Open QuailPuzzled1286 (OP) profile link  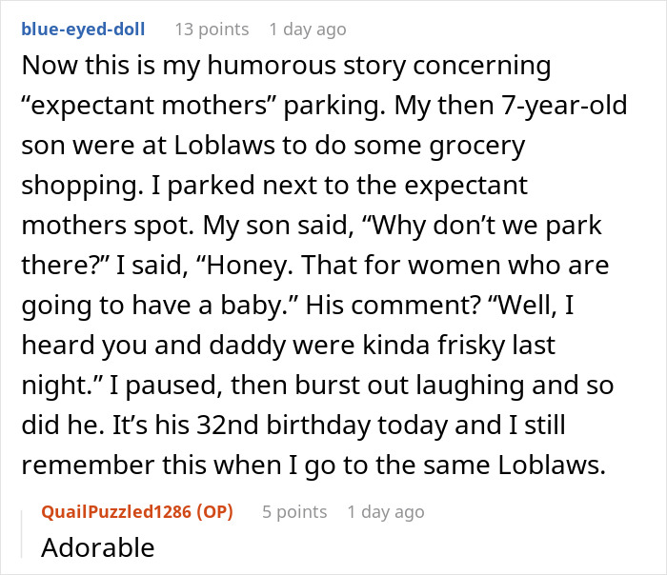(137, 511)
